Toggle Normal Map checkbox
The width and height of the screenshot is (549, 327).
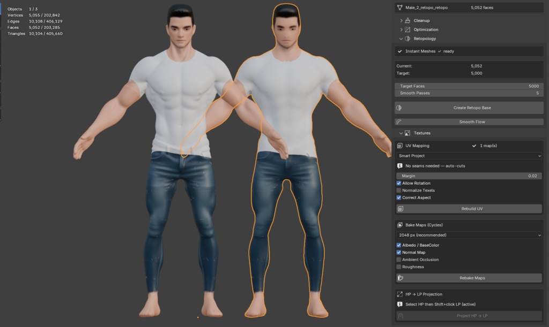399,253
